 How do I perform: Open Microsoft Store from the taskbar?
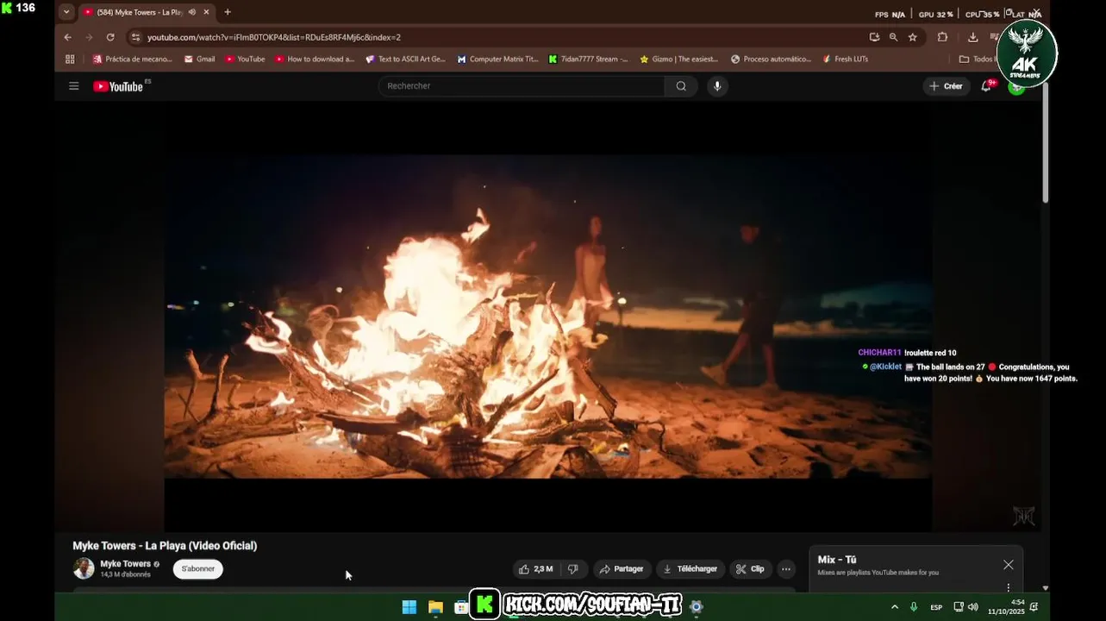pyautogui.click(x=461, y=606)
